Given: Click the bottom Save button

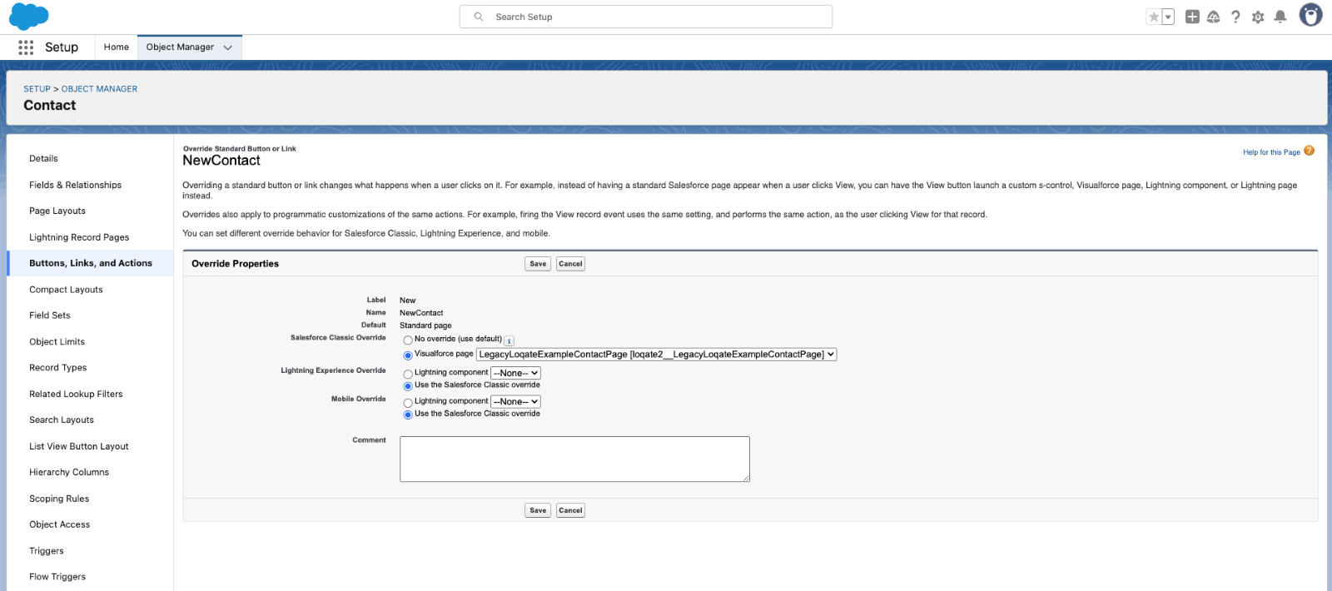Looking at the screenshot, I should coord(538,510).
